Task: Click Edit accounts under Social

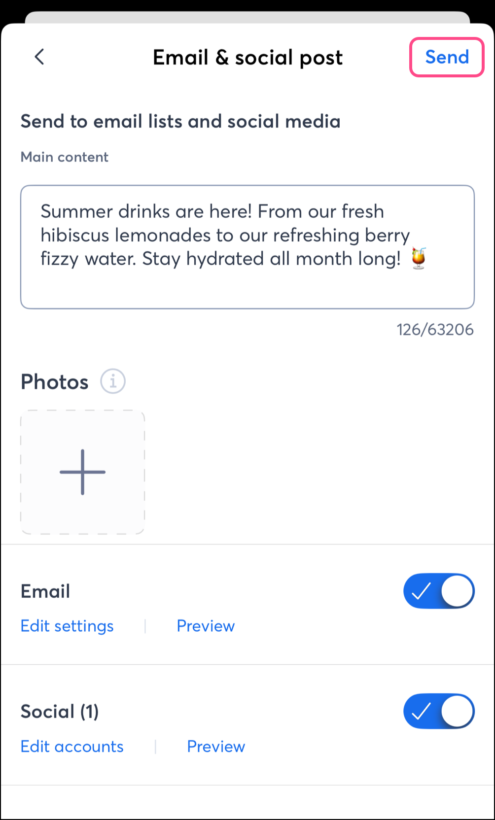Action: pyautogui.click(x=72, y=747)
